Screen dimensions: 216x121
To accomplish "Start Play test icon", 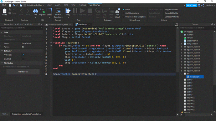I will pyautogui.click(x=68, y=11).
